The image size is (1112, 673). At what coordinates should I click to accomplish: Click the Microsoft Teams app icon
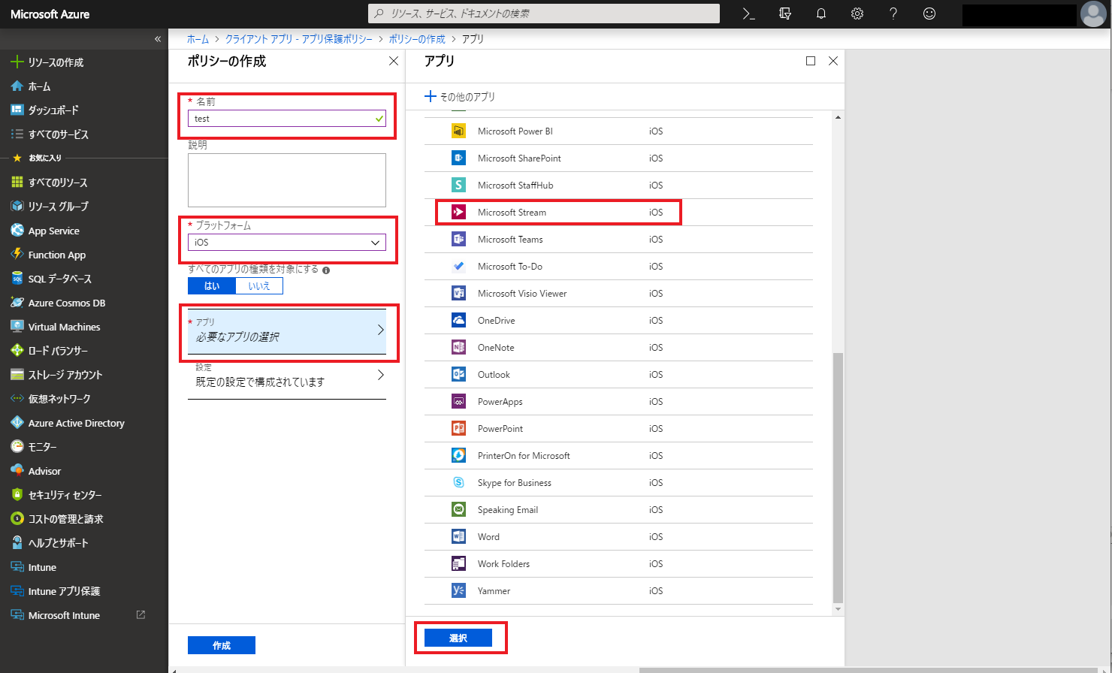[458, 240]
